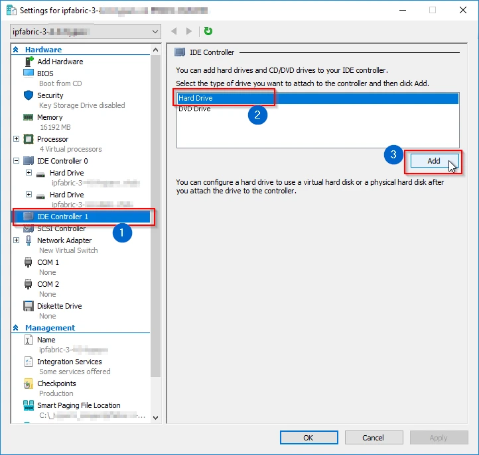
Task: Expand the Network Adapter node
Action: [x=17, y=240]
